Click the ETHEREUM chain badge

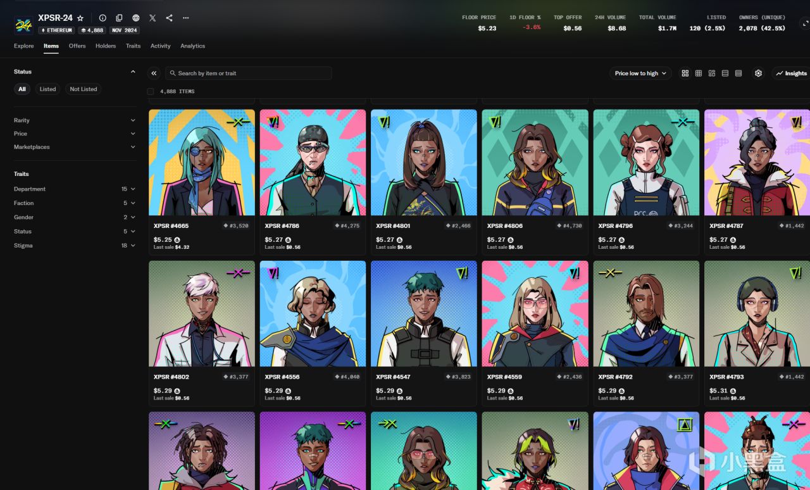point(57,30)
